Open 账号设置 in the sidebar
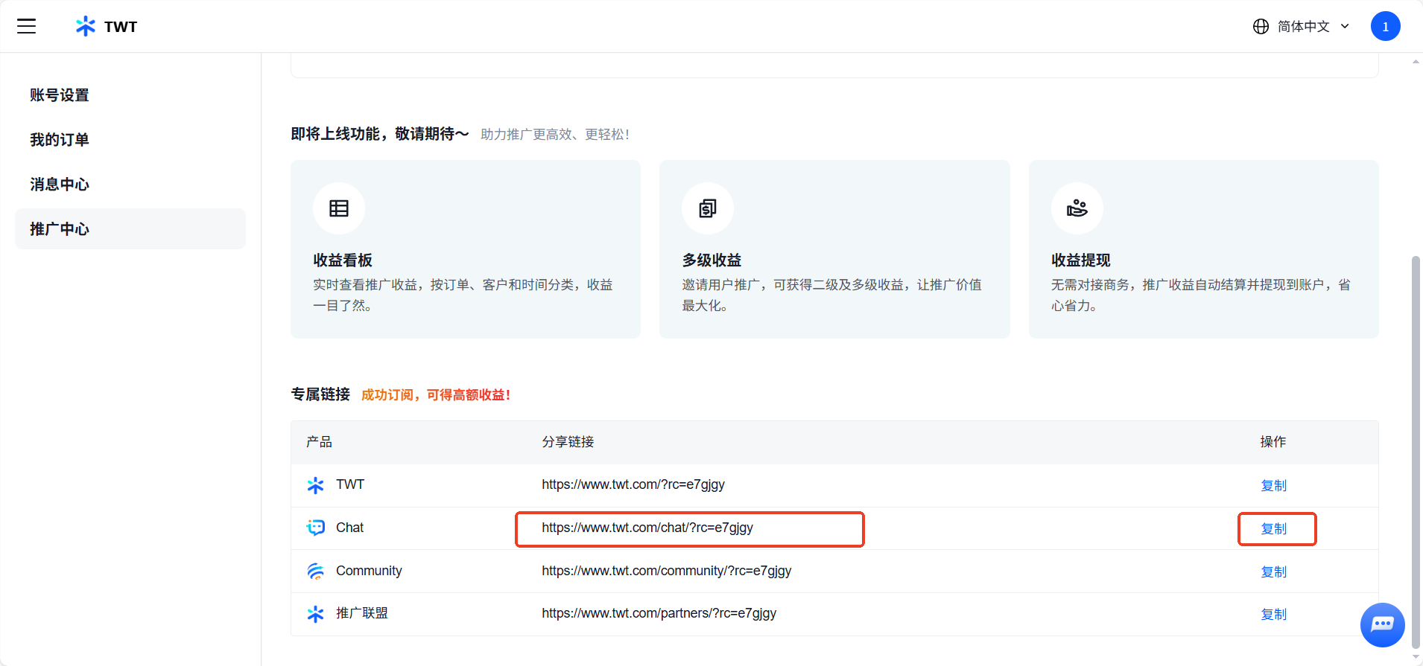The height and width of the screenshot is (666, 1423). point(60,95)
